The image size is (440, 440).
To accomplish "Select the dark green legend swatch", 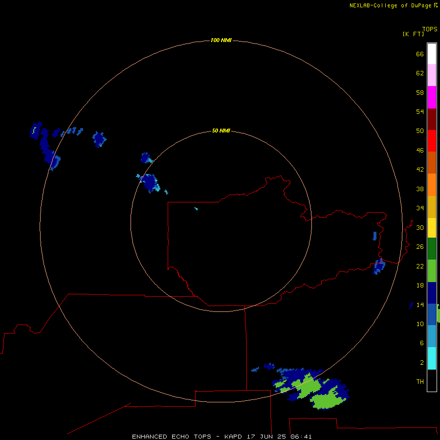I will 432,249.
